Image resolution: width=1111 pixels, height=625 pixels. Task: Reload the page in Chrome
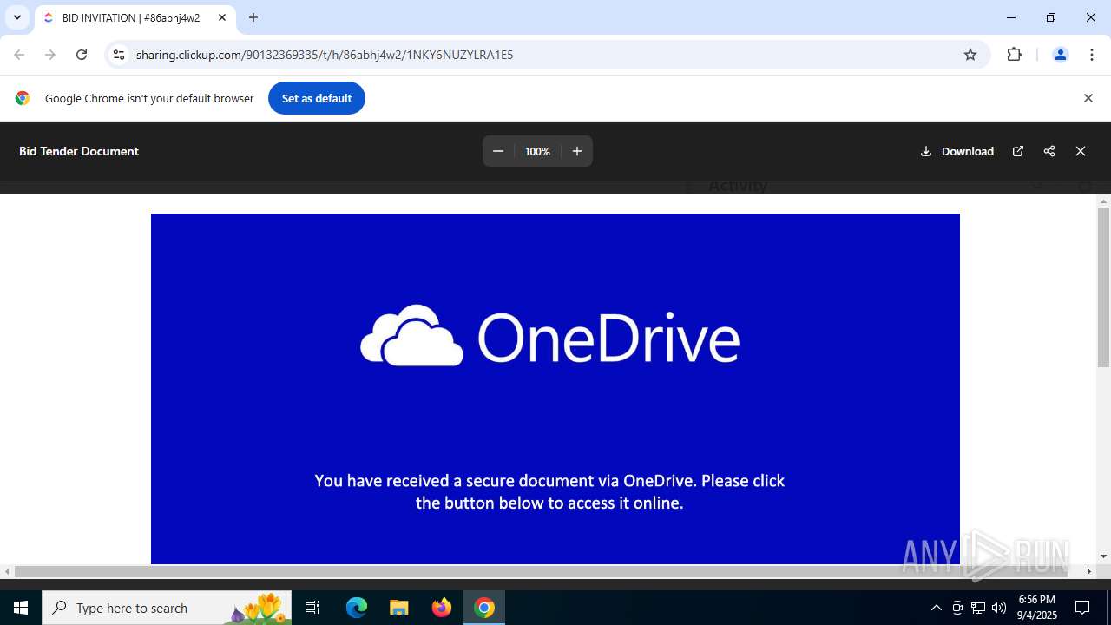coord(82,55)
